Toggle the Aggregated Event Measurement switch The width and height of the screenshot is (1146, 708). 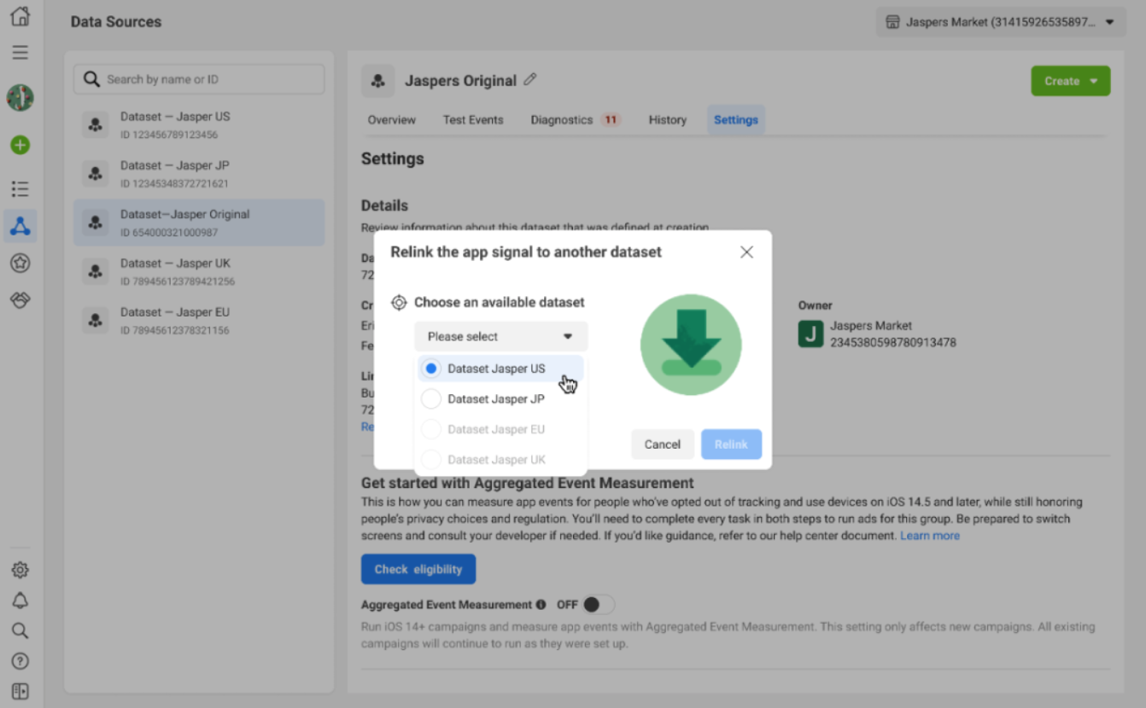pyautogui.click(x=598, y=605)
